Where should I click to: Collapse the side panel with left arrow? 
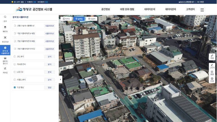[x=60, y=79]
